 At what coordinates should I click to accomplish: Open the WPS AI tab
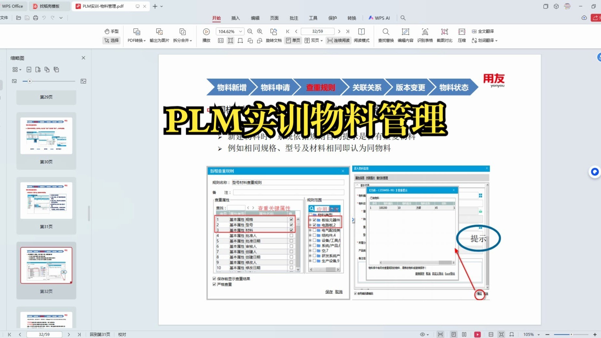(x=379, y=18)
